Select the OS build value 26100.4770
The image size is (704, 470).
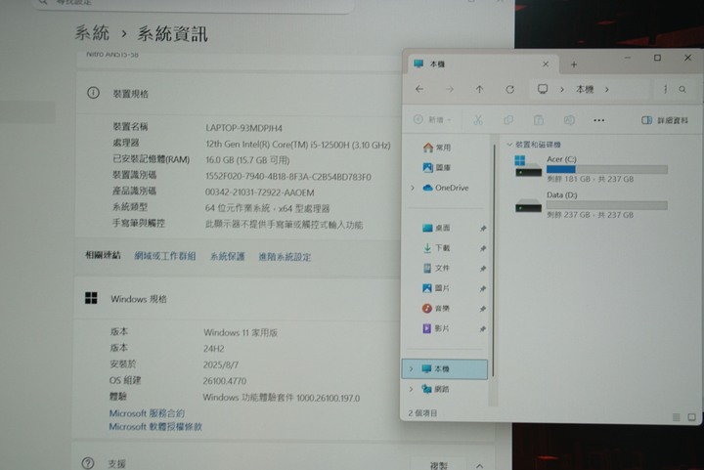[x=225, y=381]
